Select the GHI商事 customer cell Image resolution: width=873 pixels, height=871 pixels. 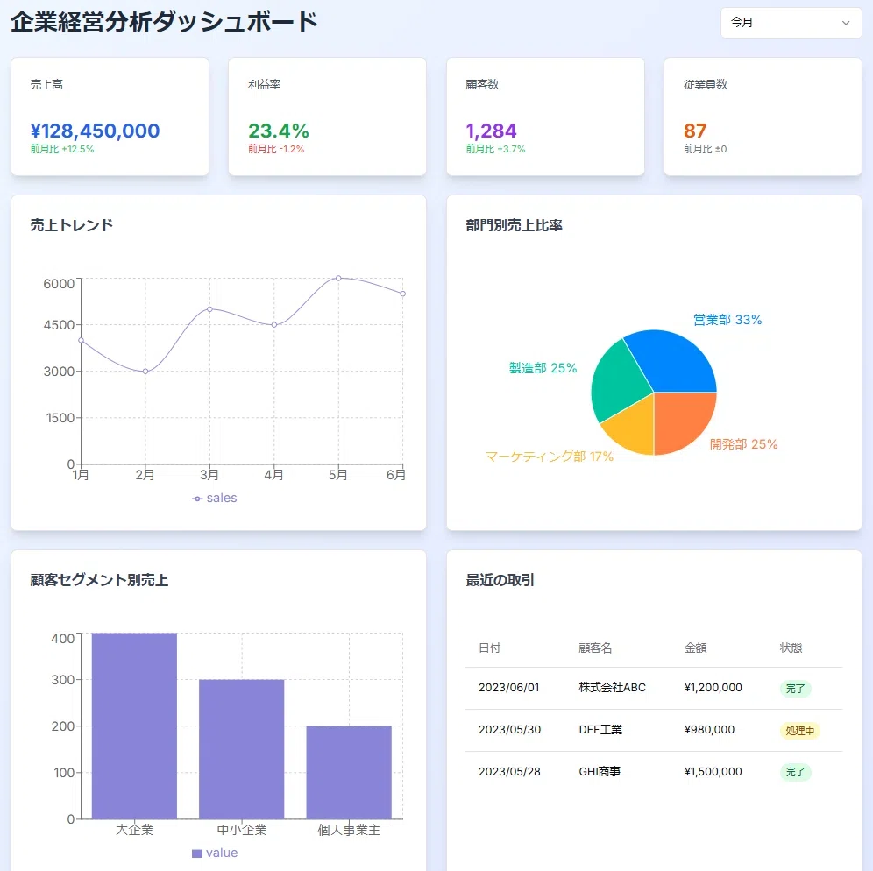point(600,772)
